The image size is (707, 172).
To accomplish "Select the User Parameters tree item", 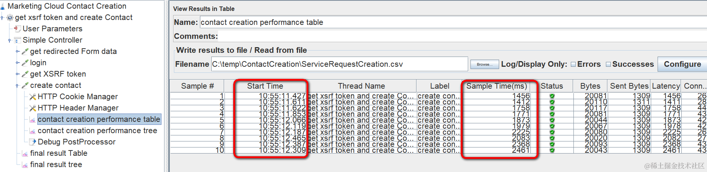I will click(52, 29).
